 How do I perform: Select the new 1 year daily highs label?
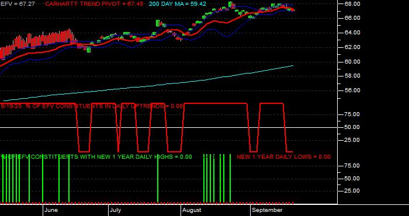pyautogui.click(x=96, y=157)
